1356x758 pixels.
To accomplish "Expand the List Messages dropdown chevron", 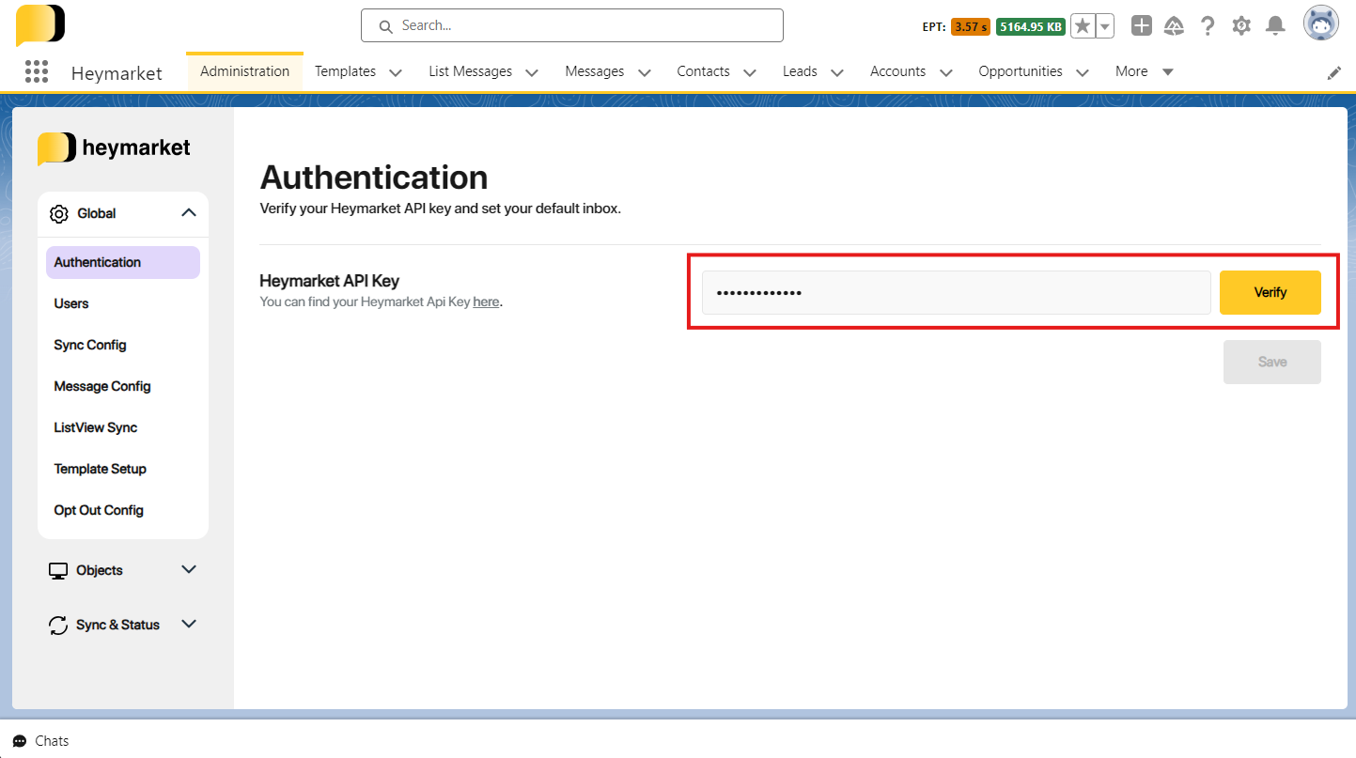I will tap(532, 72).
